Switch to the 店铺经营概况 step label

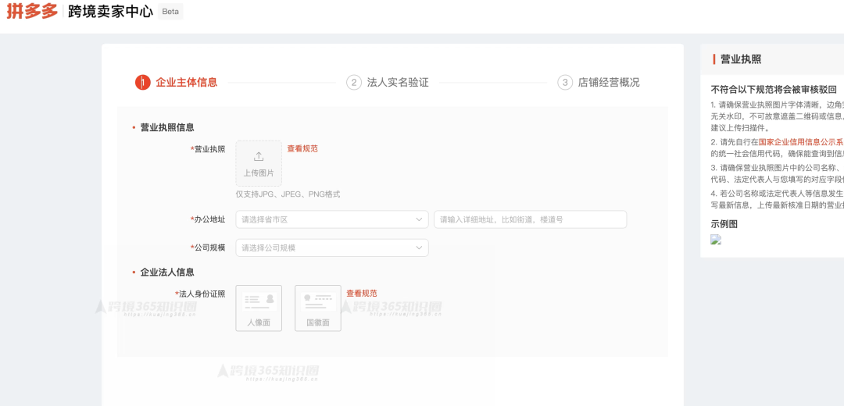click(x=609, y=82)
